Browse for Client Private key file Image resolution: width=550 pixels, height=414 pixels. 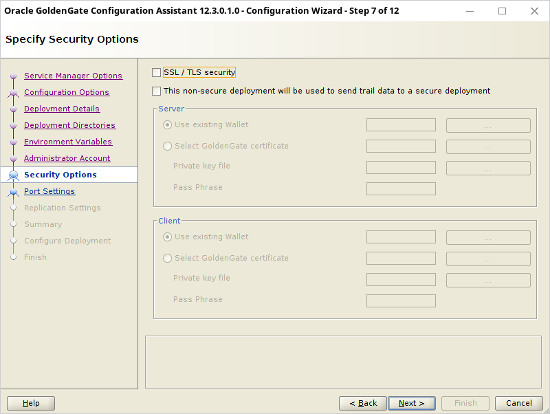pyautogui.click(x=488, y=281)
